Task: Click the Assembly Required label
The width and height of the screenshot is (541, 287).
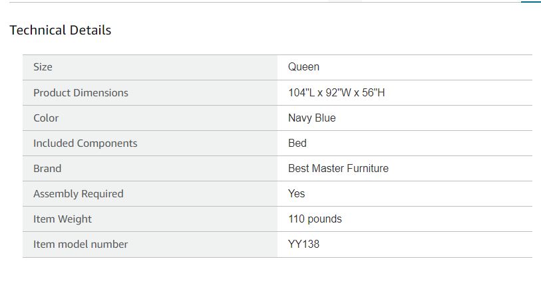Action: tap(78, 193)
